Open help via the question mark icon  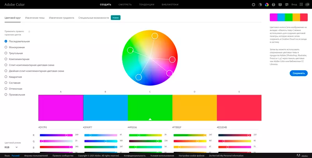coord(273,5)
